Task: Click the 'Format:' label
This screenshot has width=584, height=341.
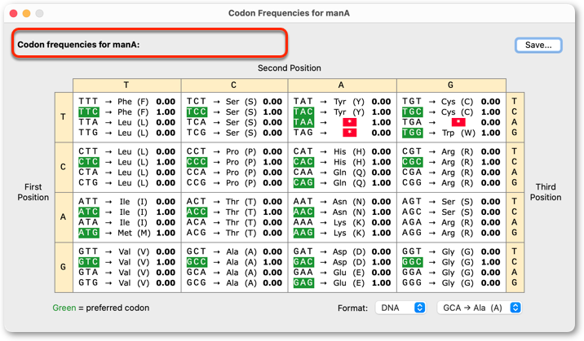Action: pyautogui.click(x=352, y=308)
